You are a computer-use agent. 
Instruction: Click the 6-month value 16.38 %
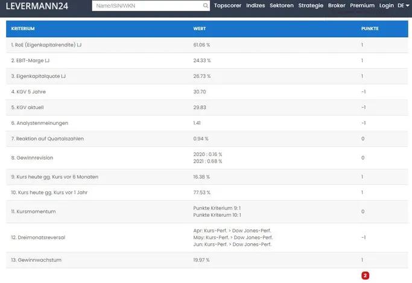(x=201, y=177)
